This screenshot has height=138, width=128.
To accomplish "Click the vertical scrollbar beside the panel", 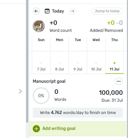I will coord(27,61).
